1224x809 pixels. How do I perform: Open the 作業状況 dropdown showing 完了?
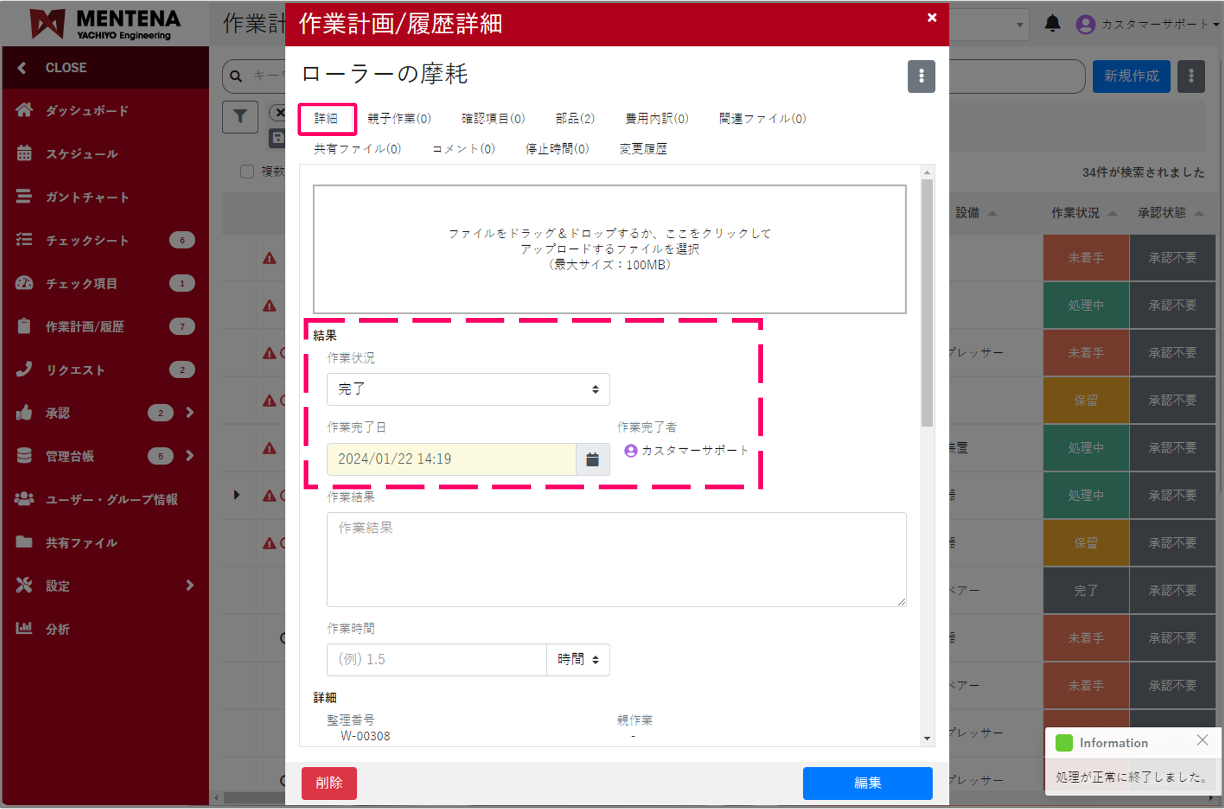pos(467,389)
